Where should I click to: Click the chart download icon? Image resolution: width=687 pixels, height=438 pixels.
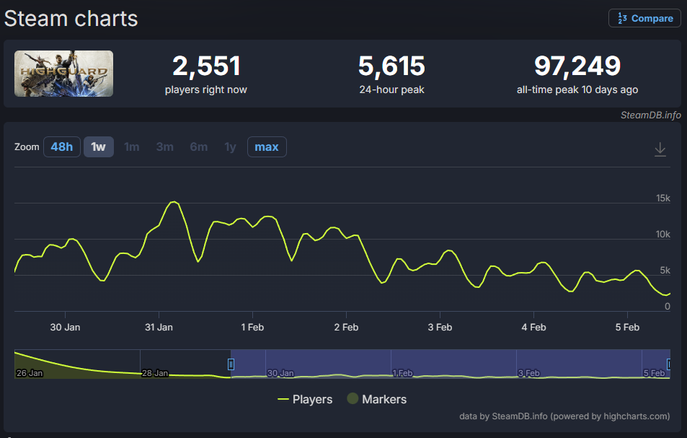[660, 149]
